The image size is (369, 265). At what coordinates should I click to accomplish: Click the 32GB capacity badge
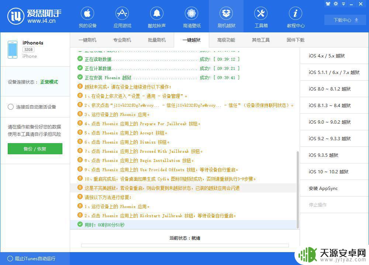coord(28,50)
